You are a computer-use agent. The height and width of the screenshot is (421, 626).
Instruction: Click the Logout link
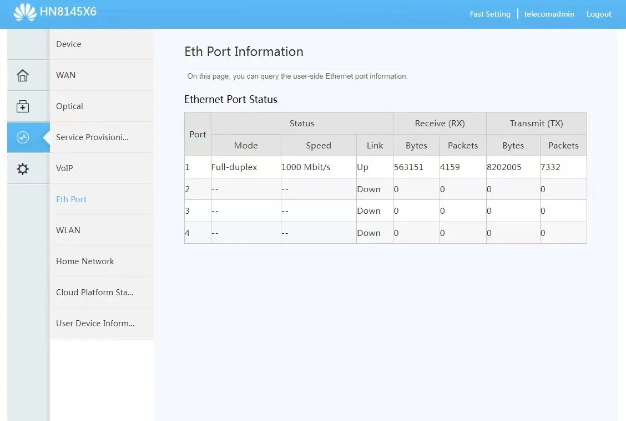[599, 14]
